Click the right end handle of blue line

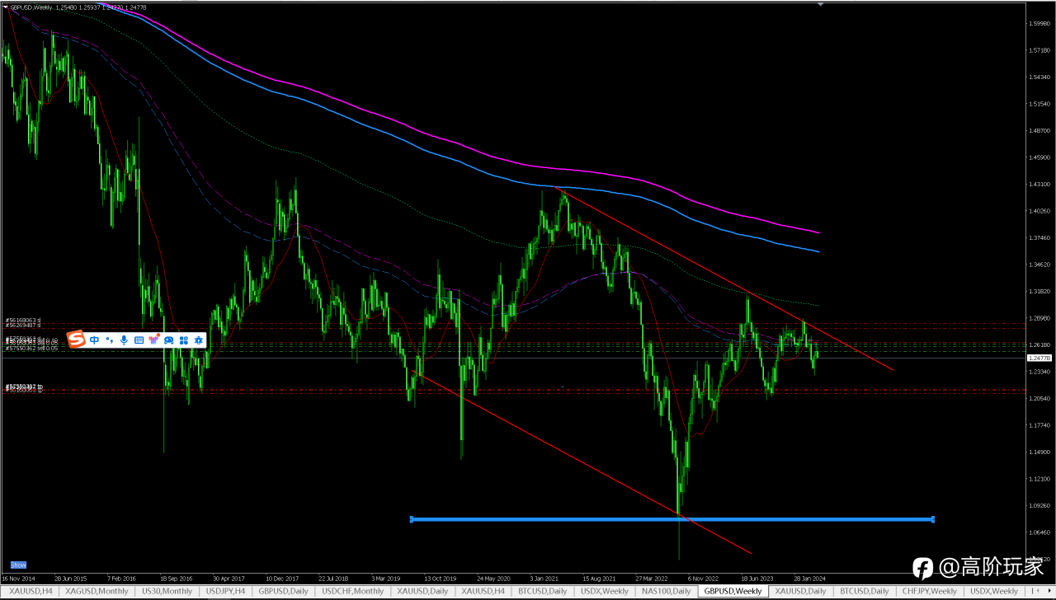[932, 519]
